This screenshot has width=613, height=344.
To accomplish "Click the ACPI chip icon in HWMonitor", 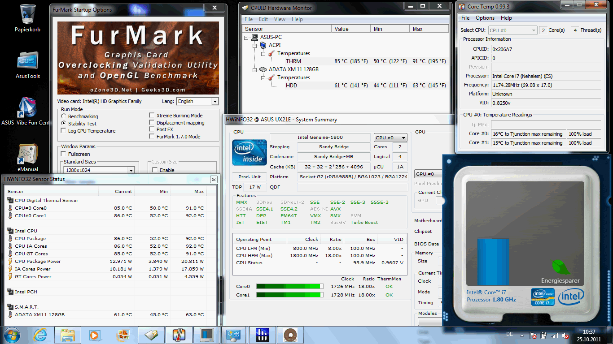I will point(264,45).
